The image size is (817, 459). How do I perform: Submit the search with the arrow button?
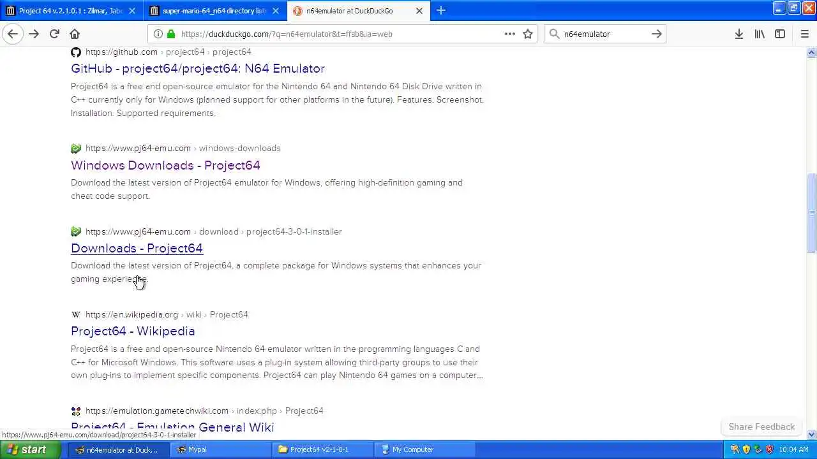[x=656, y=34]
